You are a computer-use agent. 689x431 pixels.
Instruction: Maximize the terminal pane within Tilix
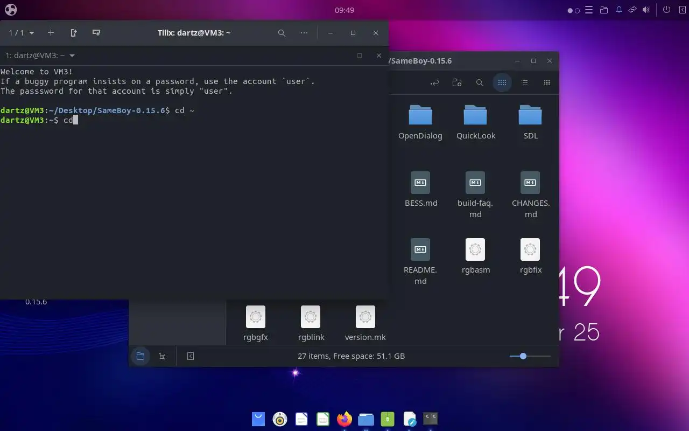[x=360, y=55]
